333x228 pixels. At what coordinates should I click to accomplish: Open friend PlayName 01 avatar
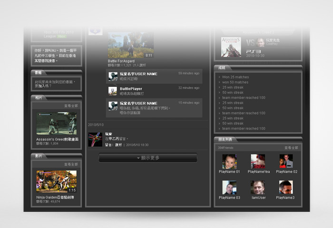click(x=229, y=161)
